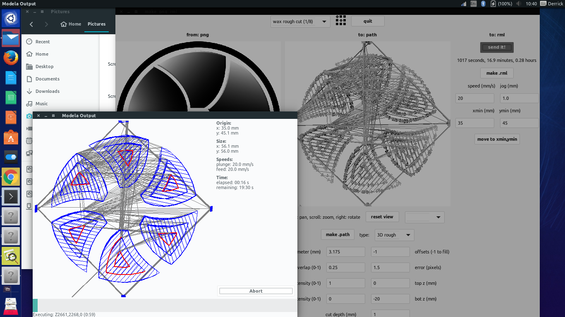This screenshot has height=317, width=565.
Task: Open the 'wax rough cut (1/8)' dropdown
Action: coord(301,21)
